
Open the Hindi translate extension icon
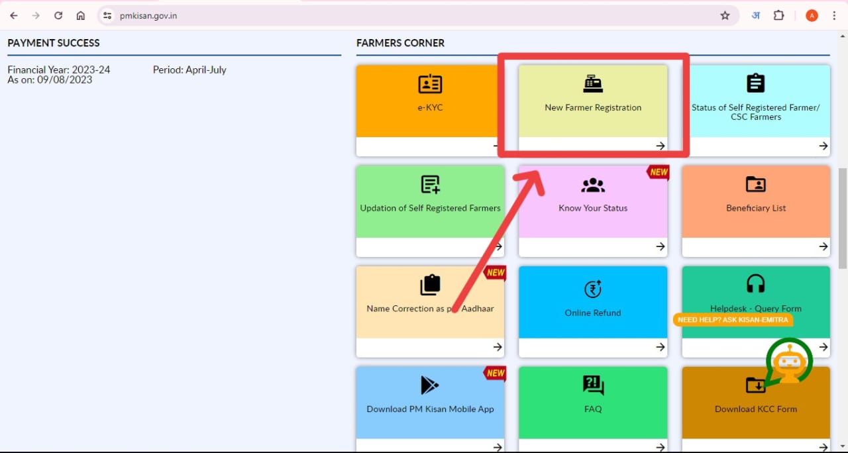pos(755,15)
